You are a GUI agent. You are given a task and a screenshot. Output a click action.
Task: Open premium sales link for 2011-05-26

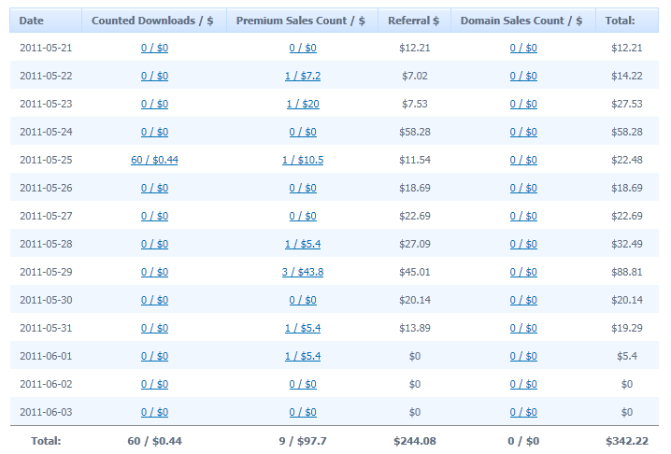click(303, 189)
